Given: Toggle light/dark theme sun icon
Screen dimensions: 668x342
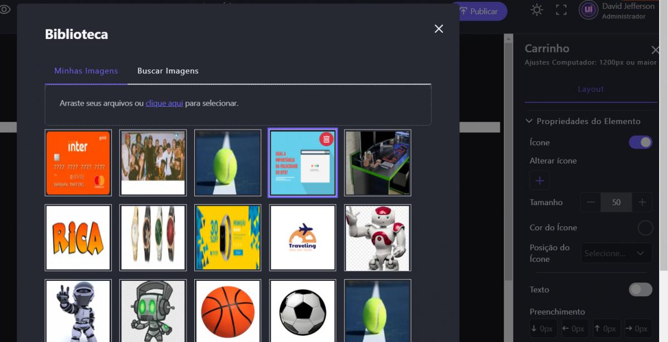Looking at the screenshot, I should [x=537, y=10].
